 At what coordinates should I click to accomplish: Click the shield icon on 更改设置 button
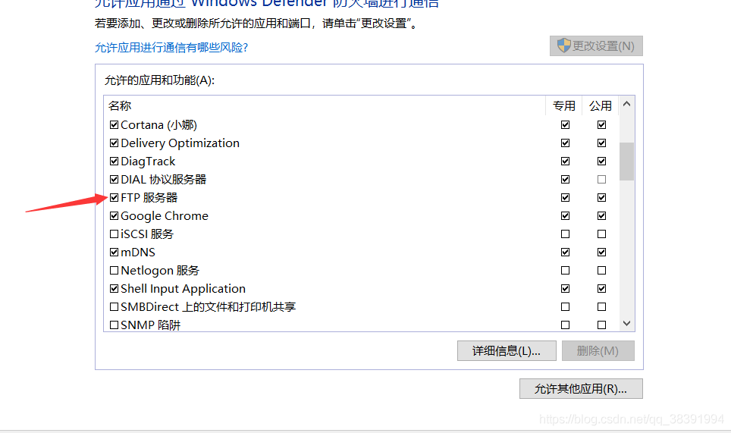[563, 45]
